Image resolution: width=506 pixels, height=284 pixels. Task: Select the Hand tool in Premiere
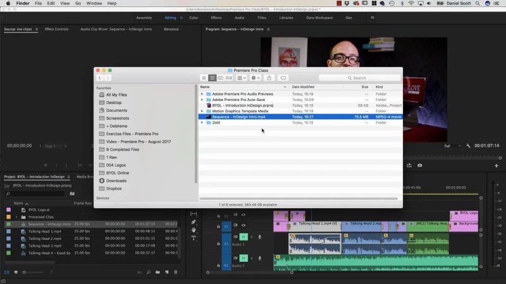point(194,230)
